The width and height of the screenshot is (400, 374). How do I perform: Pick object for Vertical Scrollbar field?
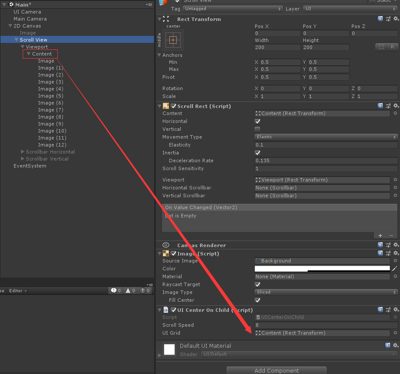(395, 196)
